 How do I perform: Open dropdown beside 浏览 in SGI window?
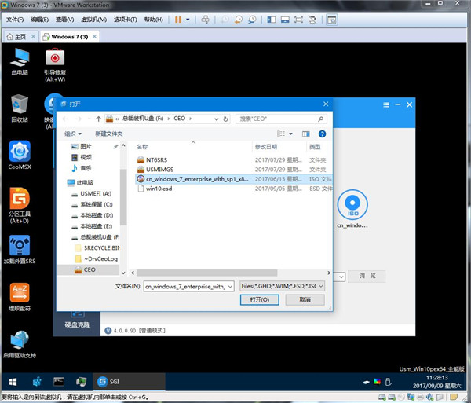(341, 277)
